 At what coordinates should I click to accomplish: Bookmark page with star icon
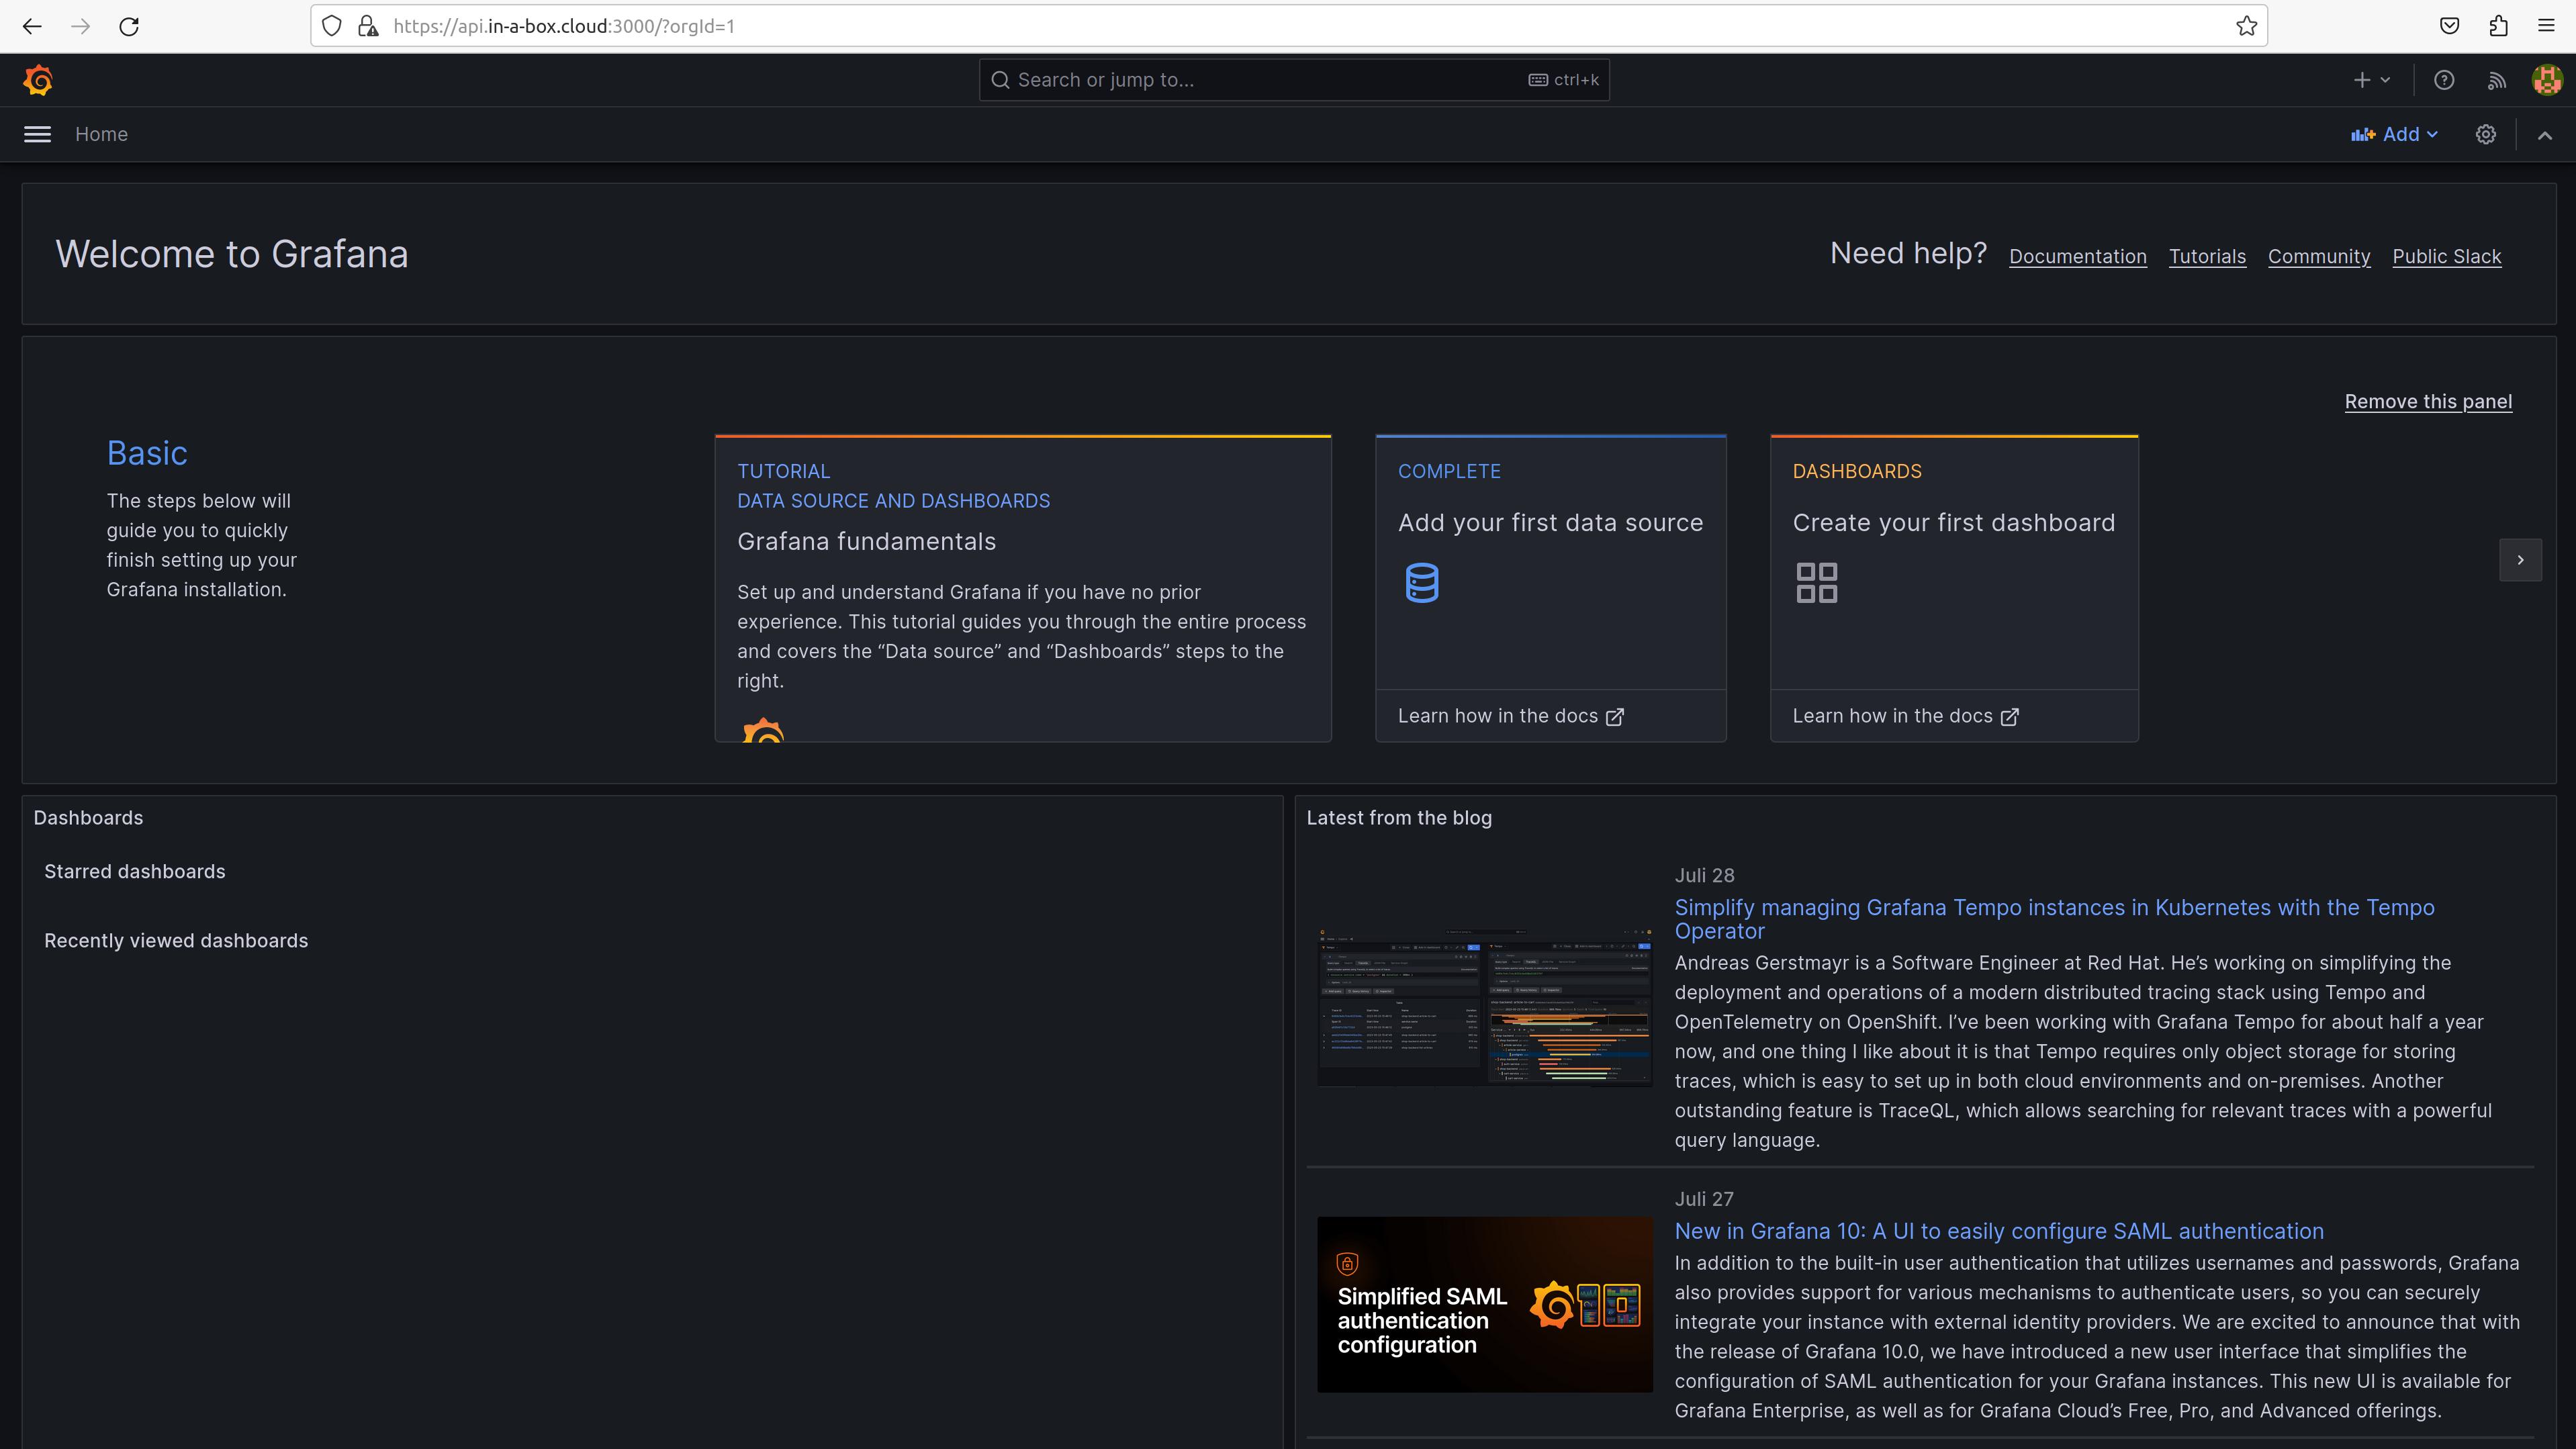(2246, 26)
